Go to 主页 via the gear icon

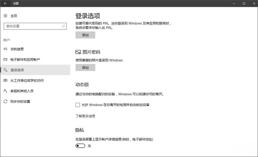click(x=5, y=16)
